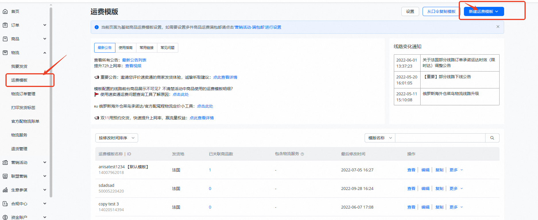Open 物流订单管理 in sidebar
Image resolution: width=538 pixels, height=220 pixels.
pos(23,94)
